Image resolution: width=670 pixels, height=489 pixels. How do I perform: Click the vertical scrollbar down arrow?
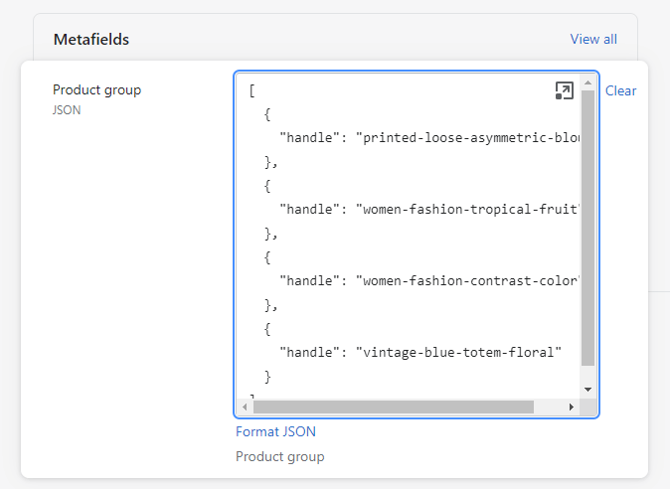(587, 389)
